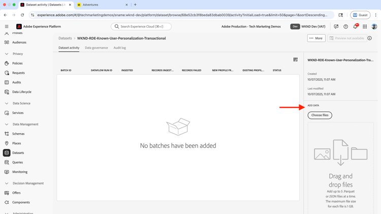Collapse the Data Science section

point(7,103)
